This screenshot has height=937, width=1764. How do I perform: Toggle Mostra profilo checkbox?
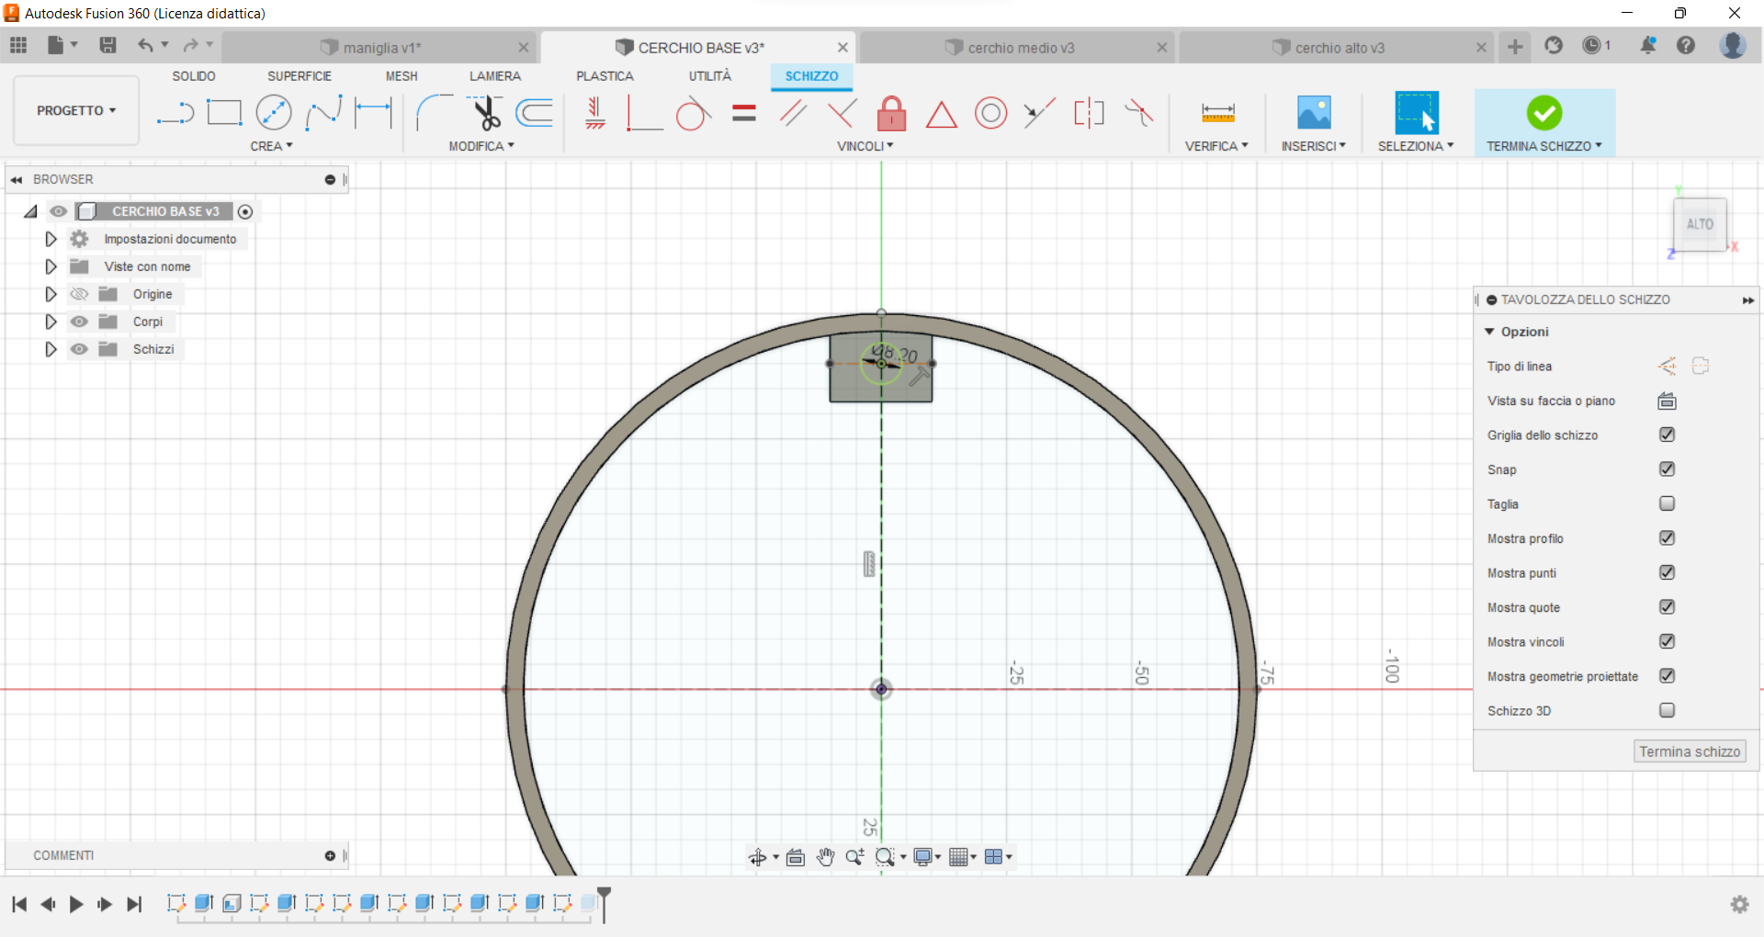tap(1668, 538)
